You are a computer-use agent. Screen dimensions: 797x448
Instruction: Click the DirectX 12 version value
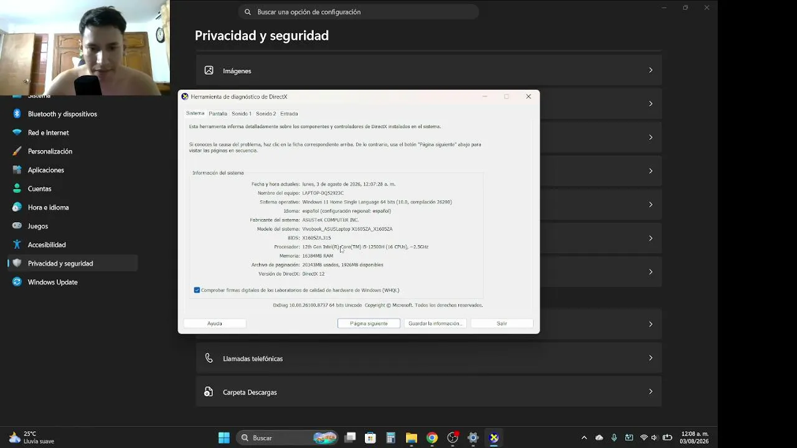tap(313, 274)
